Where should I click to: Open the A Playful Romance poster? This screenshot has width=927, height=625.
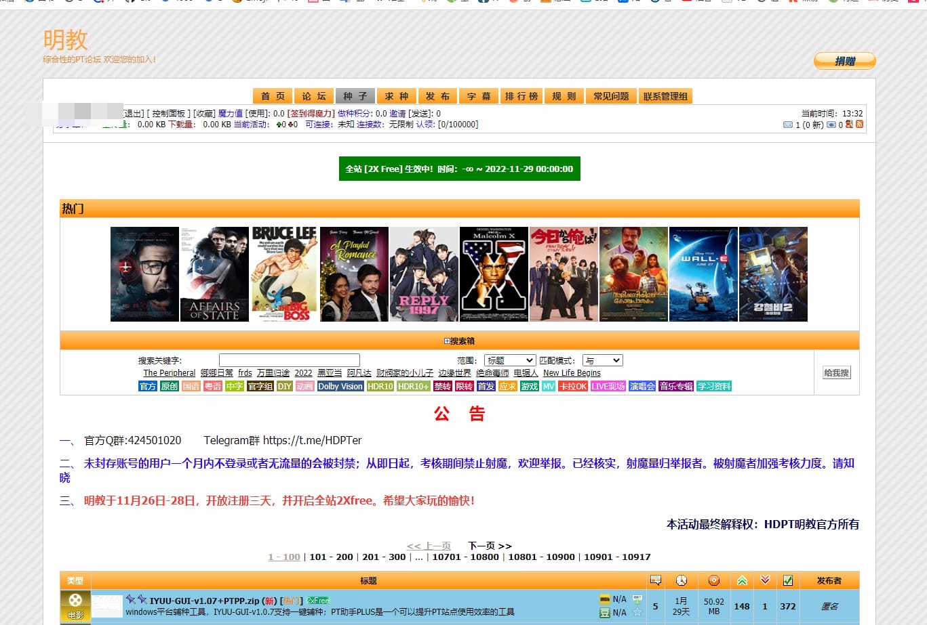pos(354,274)
